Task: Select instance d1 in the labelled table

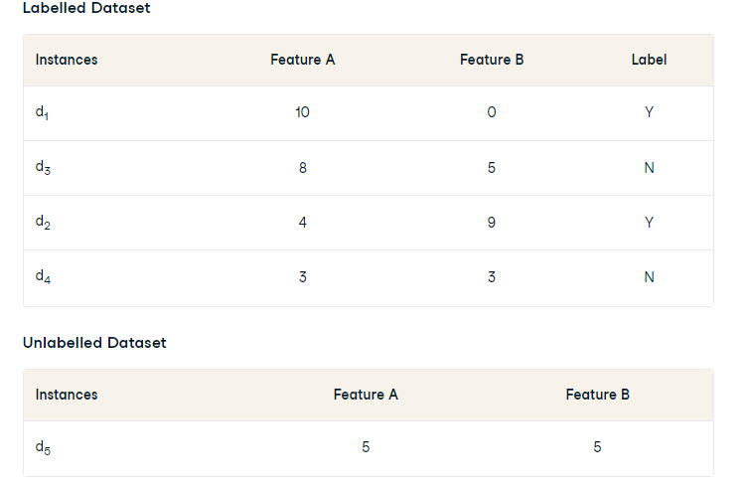Action: coord(42,113)
